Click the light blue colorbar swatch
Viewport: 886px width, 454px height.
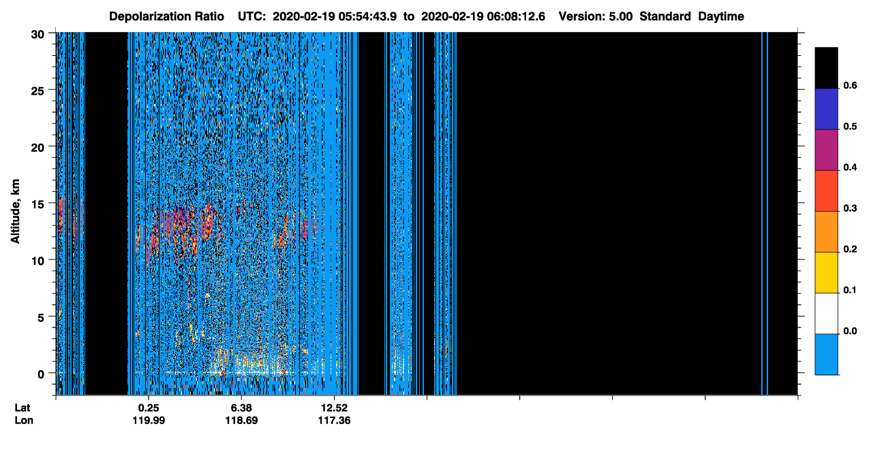tap(826, 354)
